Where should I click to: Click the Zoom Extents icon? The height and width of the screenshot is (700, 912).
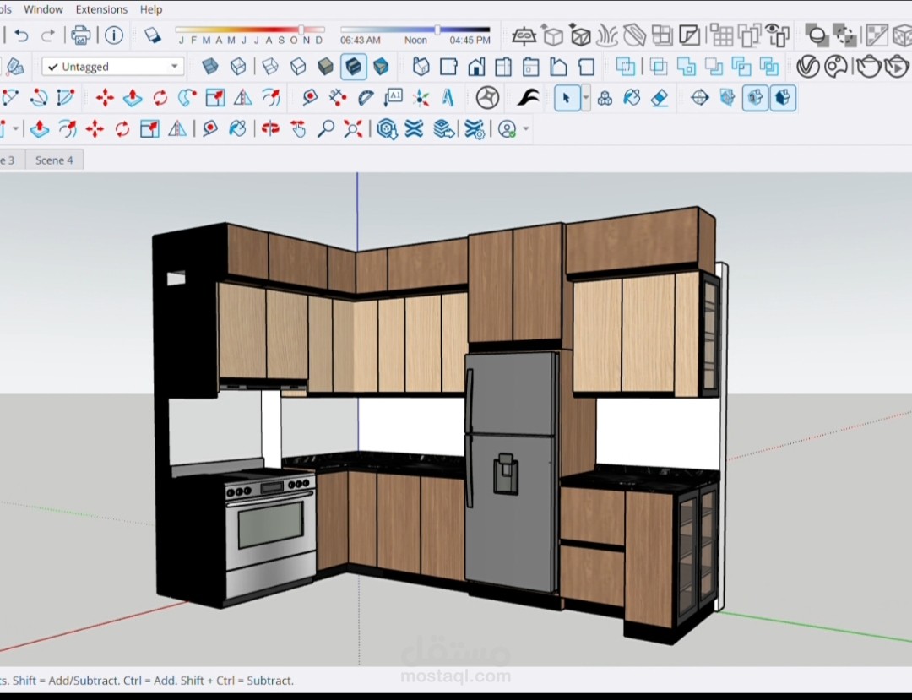click(353, 129)
